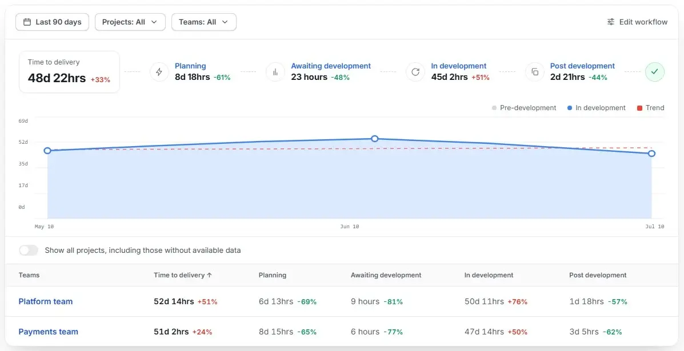
Task: Click the Planning lightning bolt icon
Action: click(x=159, y=72)
